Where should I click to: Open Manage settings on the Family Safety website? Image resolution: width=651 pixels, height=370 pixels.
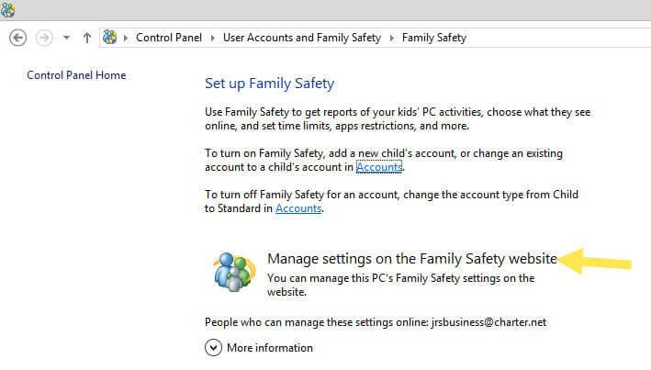tap(411, 259)
